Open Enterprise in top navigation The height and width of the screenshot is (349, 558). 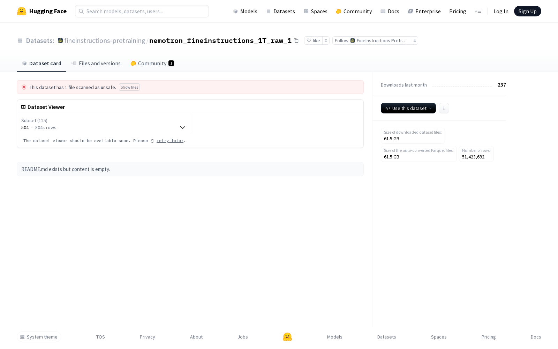[x=424, y=11]
